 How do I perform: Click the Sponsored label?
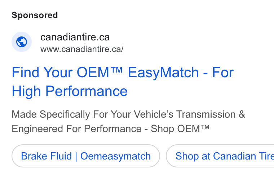pyautogui.click(x=35, y=15)
